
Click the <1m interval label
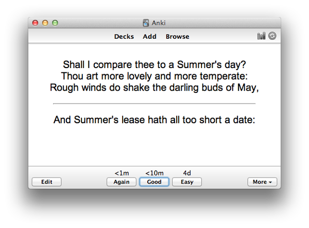pyautogui.click(x=122, y=173)
